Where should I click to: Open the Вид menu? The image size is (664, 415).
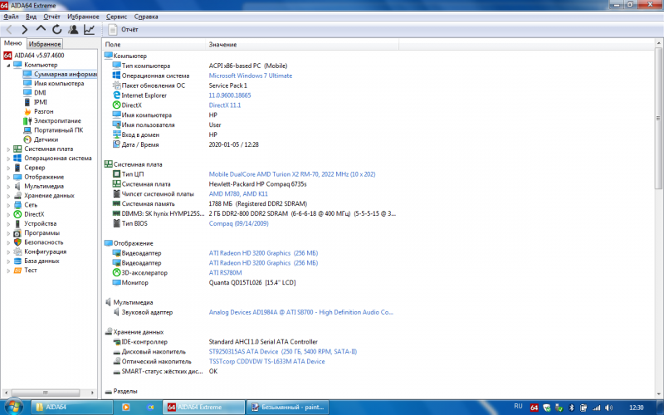pos(31,17)
